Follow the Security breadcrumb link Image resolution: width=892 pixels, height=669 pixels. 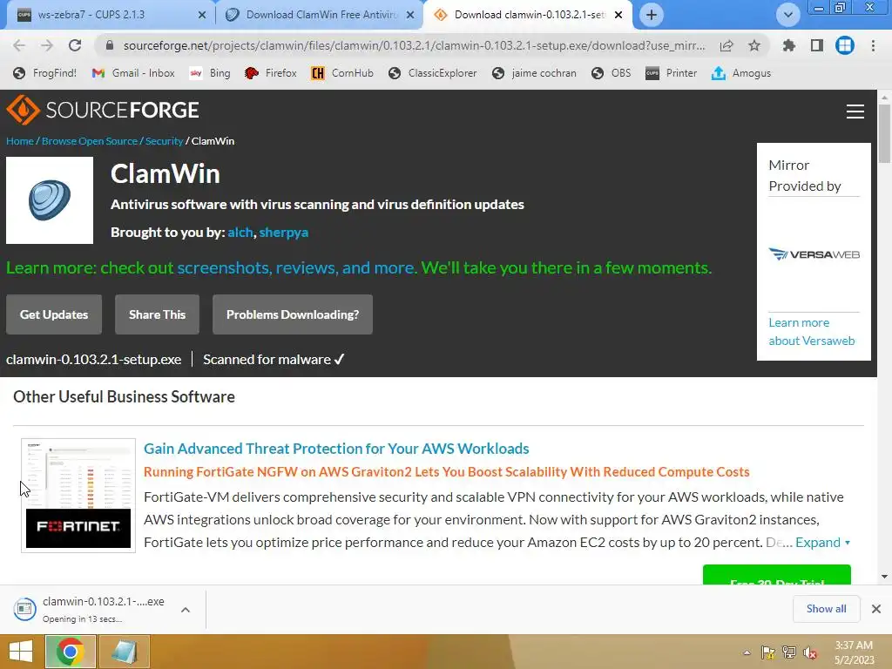[164, 141]
